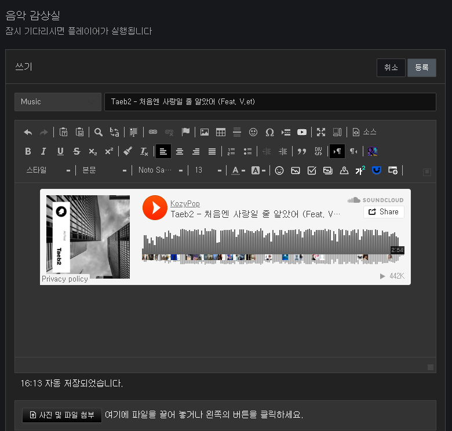Create a DIV container

click(x=318, y=151)
